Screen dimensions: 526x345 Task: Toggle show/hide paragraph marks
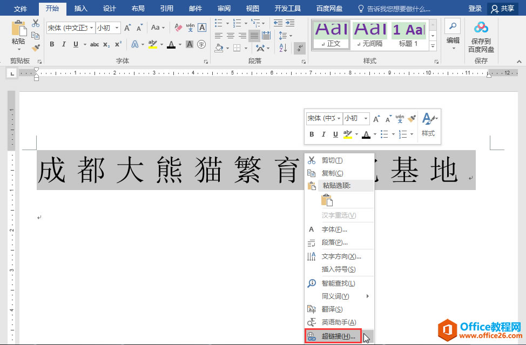tap(300, 48)
